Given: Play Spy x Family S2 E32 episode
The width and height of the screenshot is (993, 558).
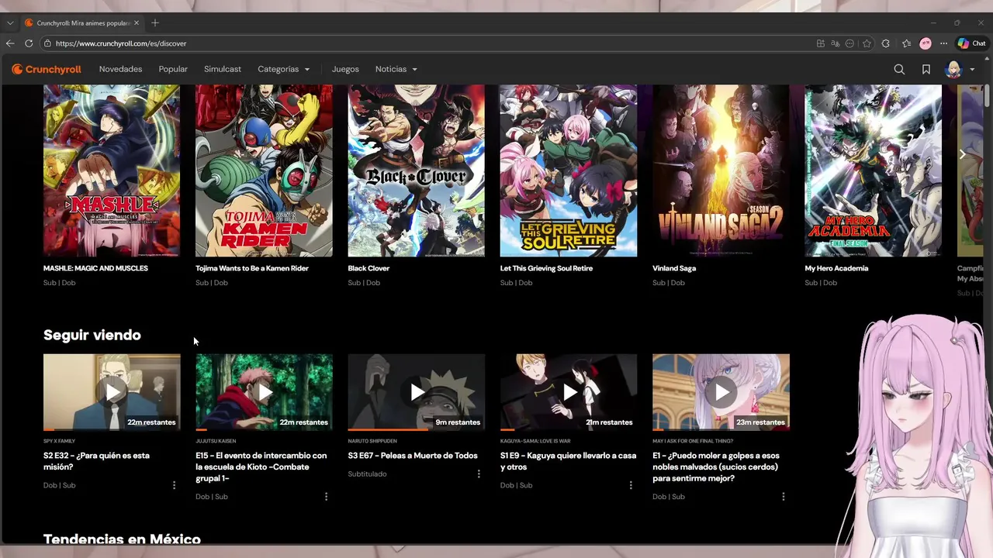Looking at the screenshot, I should (x=112, y=392).
